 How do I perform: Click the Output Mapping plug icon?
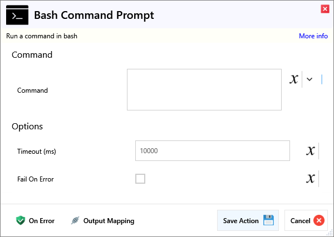[x=75, y=220]
